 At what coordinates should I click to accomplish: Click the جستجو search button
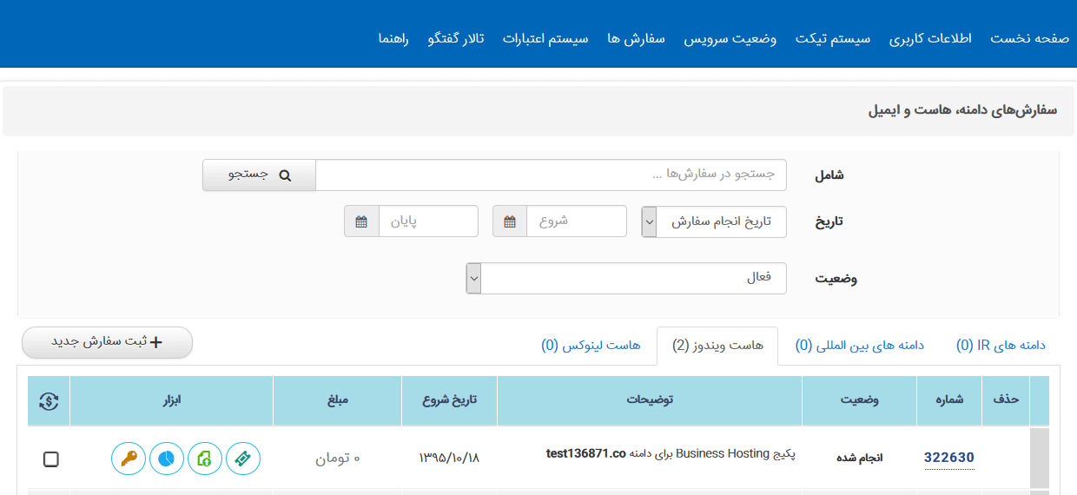pos(259,175)
